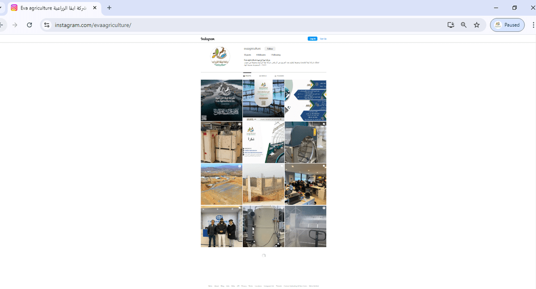Open the Paused profile button
Screen dimensions: 536x289
point(507,25)
